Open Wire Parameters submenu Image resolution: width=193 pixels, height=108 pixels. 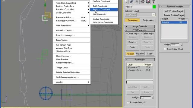click(x=72, y=25)
